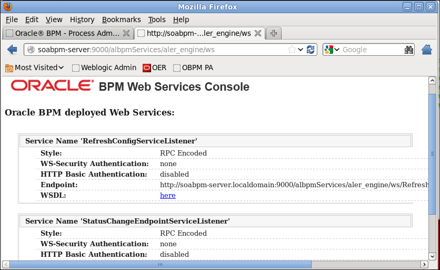Screen dimensions: 440x270
Task: Click the vertical scrollbar down arrow
Action: point(432,256)
